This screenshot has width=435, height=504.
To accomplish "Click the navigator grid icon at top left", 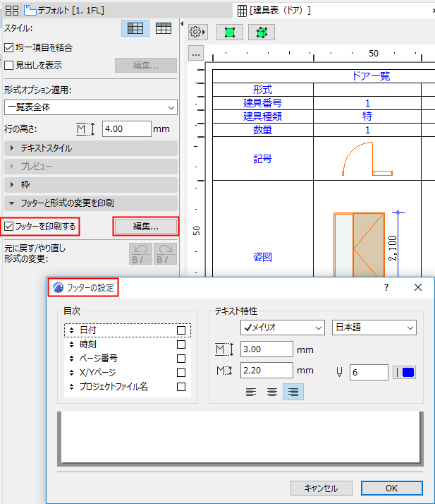I will coord(12,11).
